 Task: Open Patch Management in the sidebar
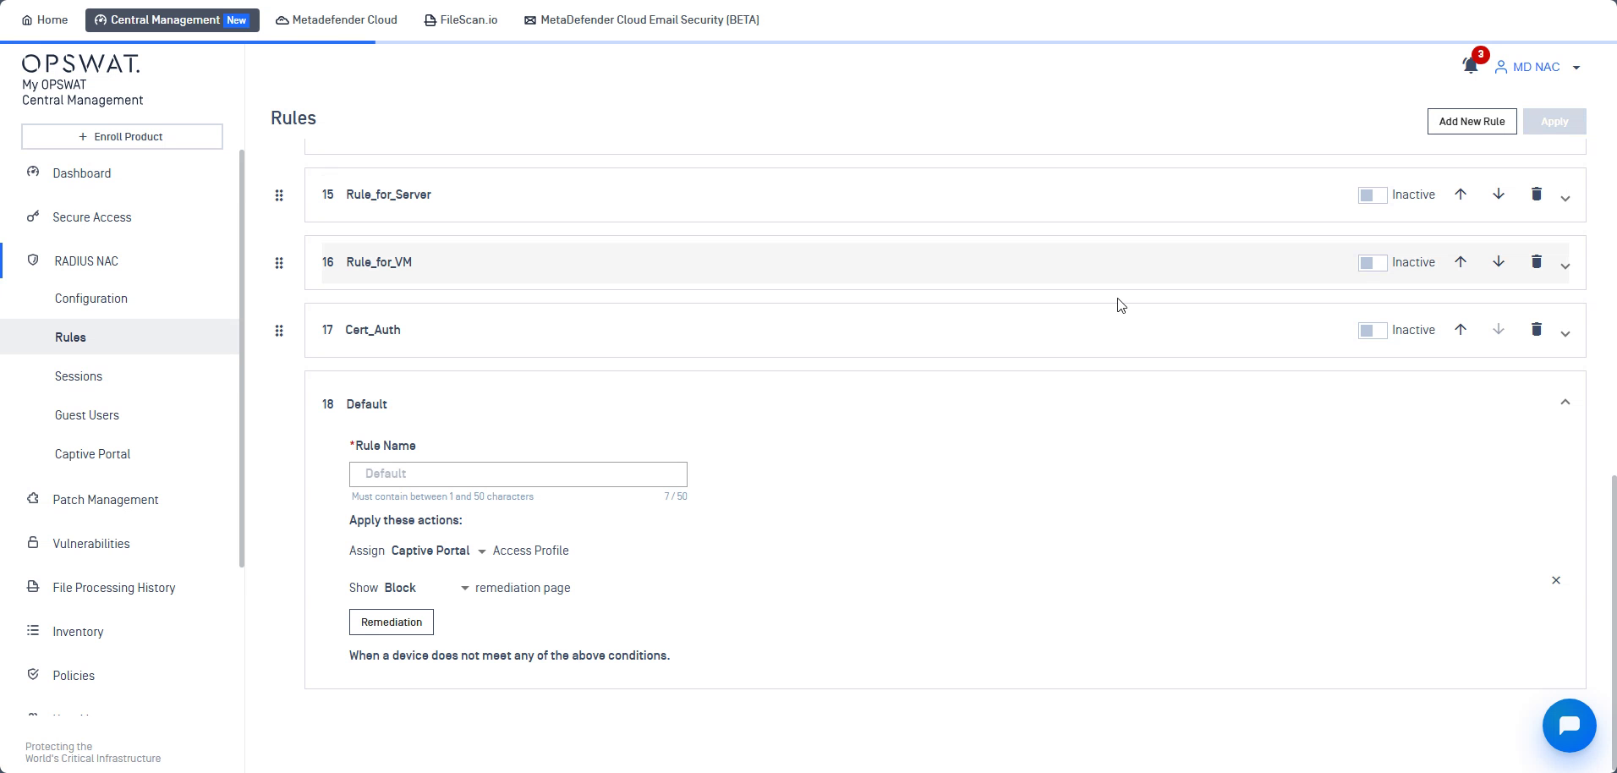(x=106, y=500)
